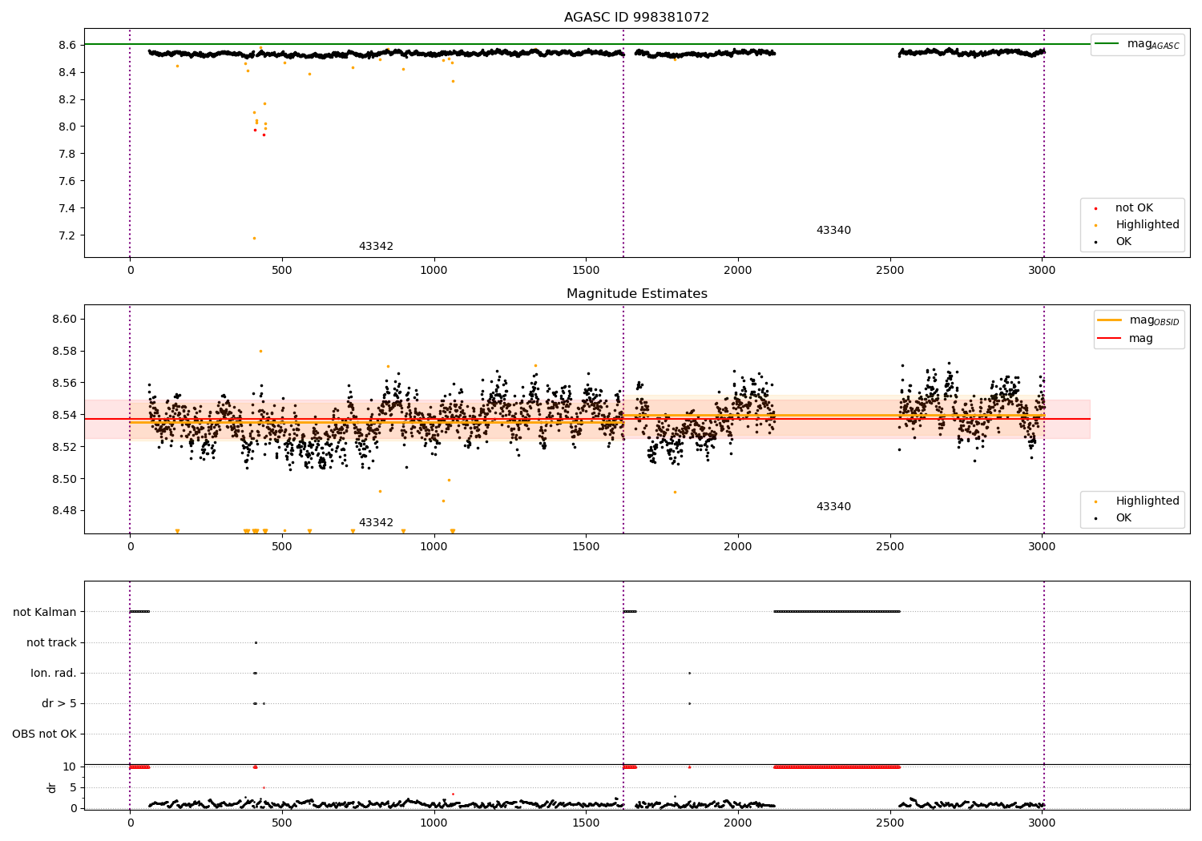
Task: Select the mag OBSID legend entry
Action: click(1138, 320)
